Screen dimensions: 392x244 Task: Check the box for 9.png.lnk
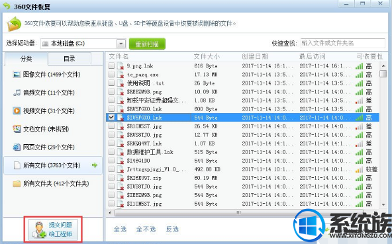[111, 65]
